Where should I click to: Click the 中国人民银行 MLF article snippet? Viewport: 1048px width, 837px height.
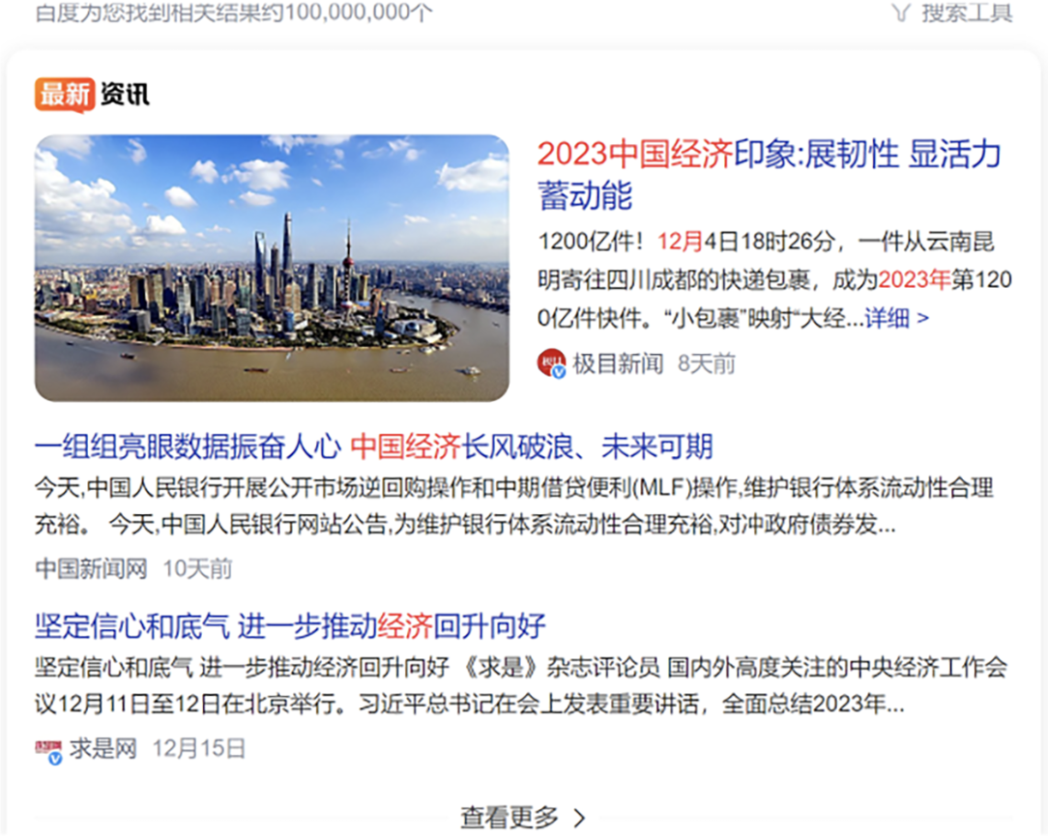tap(514, 505)
